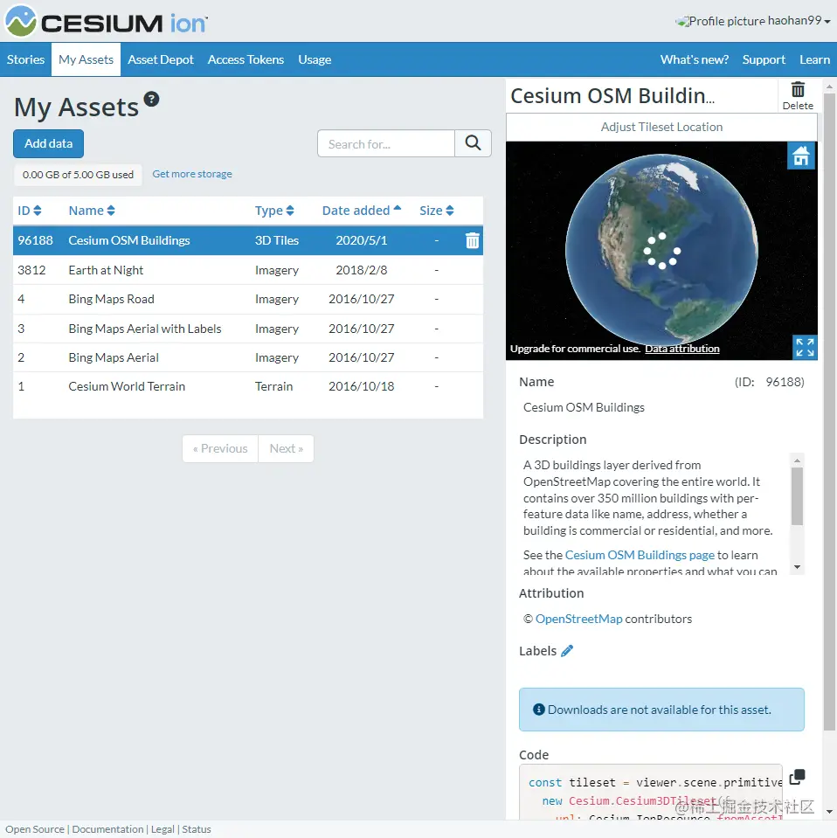The height and width of the screenshot is (838, 837).
Task: Click the 3D globe preview
Action: (x=661, y=250)
